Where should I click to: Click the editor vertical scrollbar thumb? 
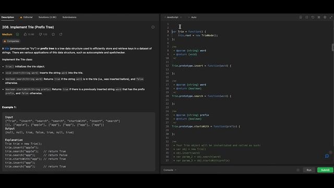coord(333,48)
